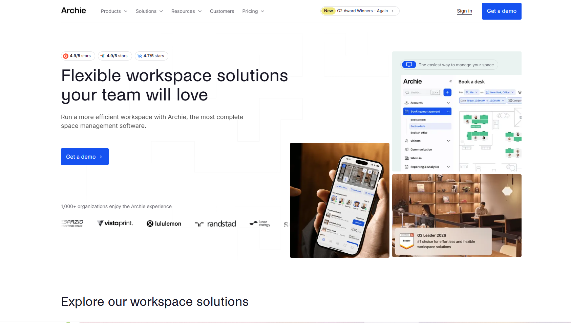Click the Vistaprint logo
Image resolution: width=571 pixels, height=323 pixels.
(115, 223)
